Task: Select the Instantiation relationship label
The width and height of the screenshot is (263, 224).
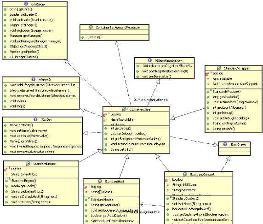Action: [154, 100]
